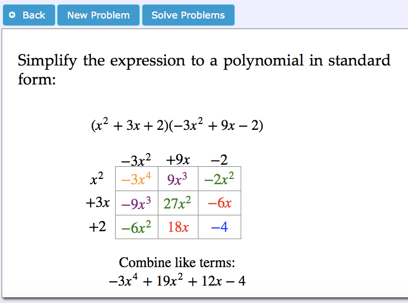Select the green −6x² bottom-left cell
408x303 pixels.
[136, 227]
